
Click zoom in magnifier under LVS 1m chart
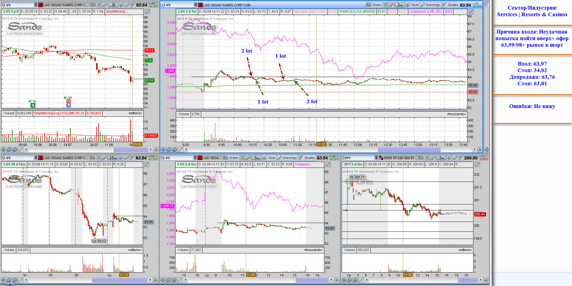[169, 150]
